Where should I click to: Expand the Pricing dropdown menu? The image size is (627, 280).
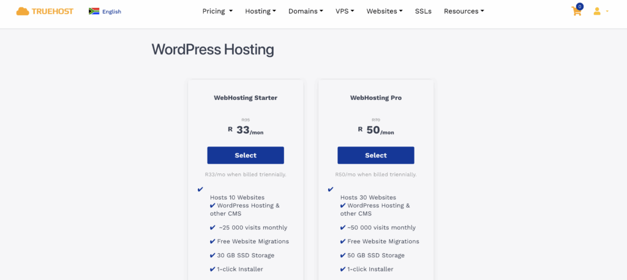pos(217,11)
